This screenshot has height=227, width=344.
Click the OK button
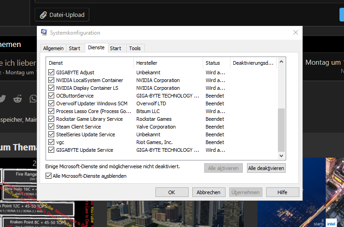172,192
